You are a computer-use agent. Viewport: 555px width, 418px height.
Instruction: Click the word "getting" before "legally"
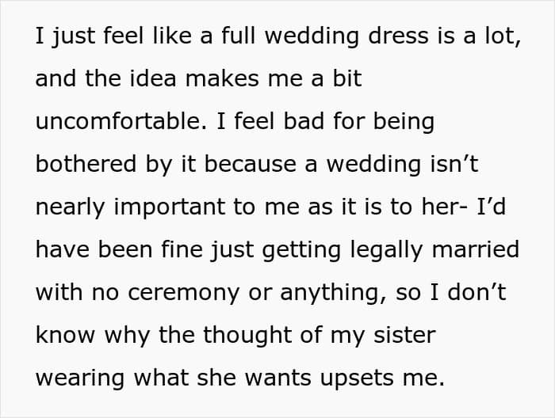[301, 250]
